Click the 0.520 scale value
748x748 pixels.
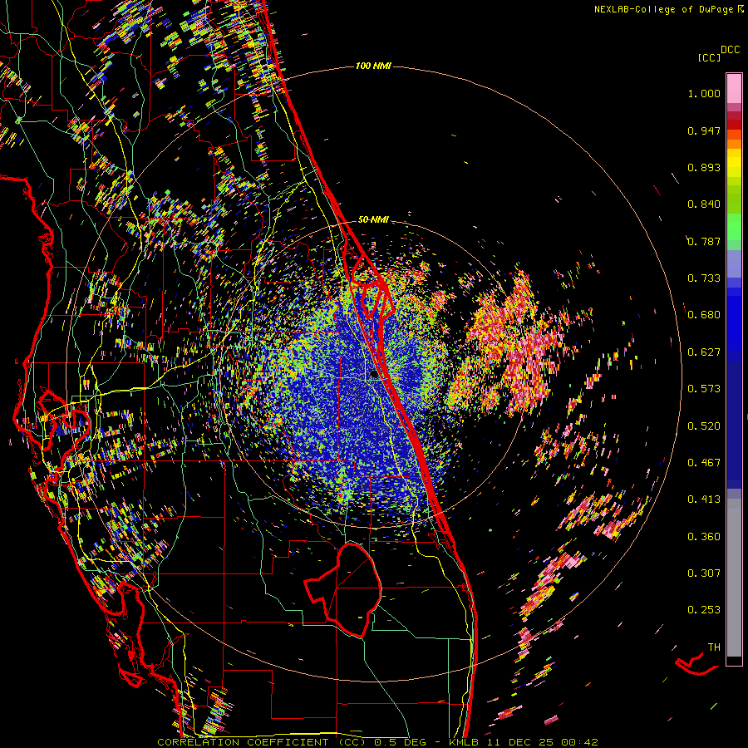(x=704, y=426)
